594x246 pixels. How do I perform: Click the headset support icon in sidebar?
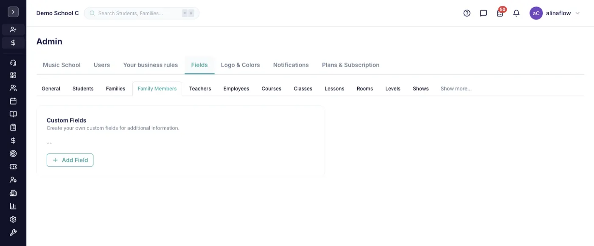tap(13, 63)
